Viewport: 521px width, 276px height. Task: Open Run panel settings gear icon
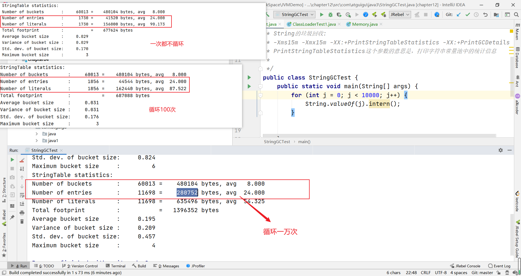[501, 150]
